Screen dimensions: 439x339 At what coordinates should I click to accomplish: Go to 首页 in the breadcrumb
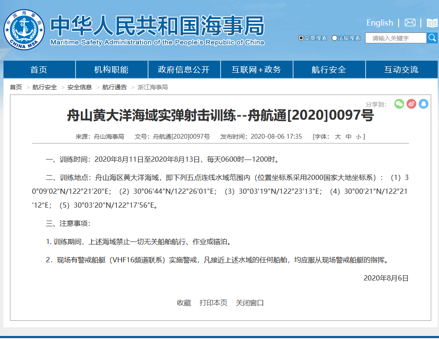click(x=16, y=87)
